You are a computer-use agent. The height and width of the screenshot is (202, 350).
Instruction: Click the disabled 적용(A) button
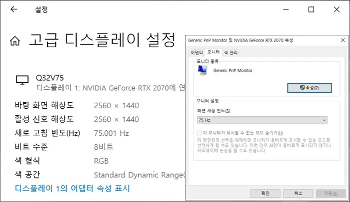[331, 193]
